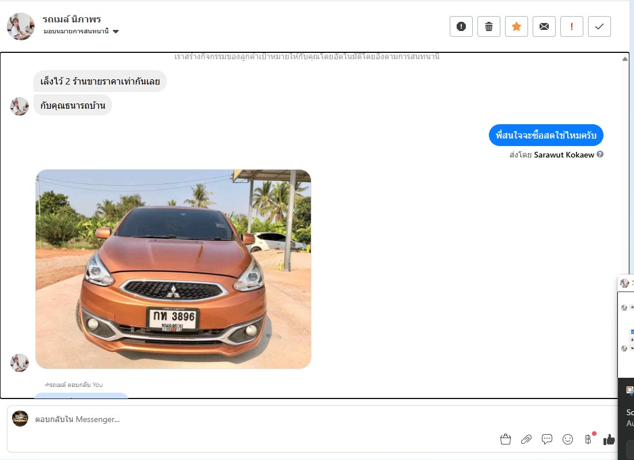Click the red exclamation priority icon
This screenshot has height=460, width=634.
(571, 26)
